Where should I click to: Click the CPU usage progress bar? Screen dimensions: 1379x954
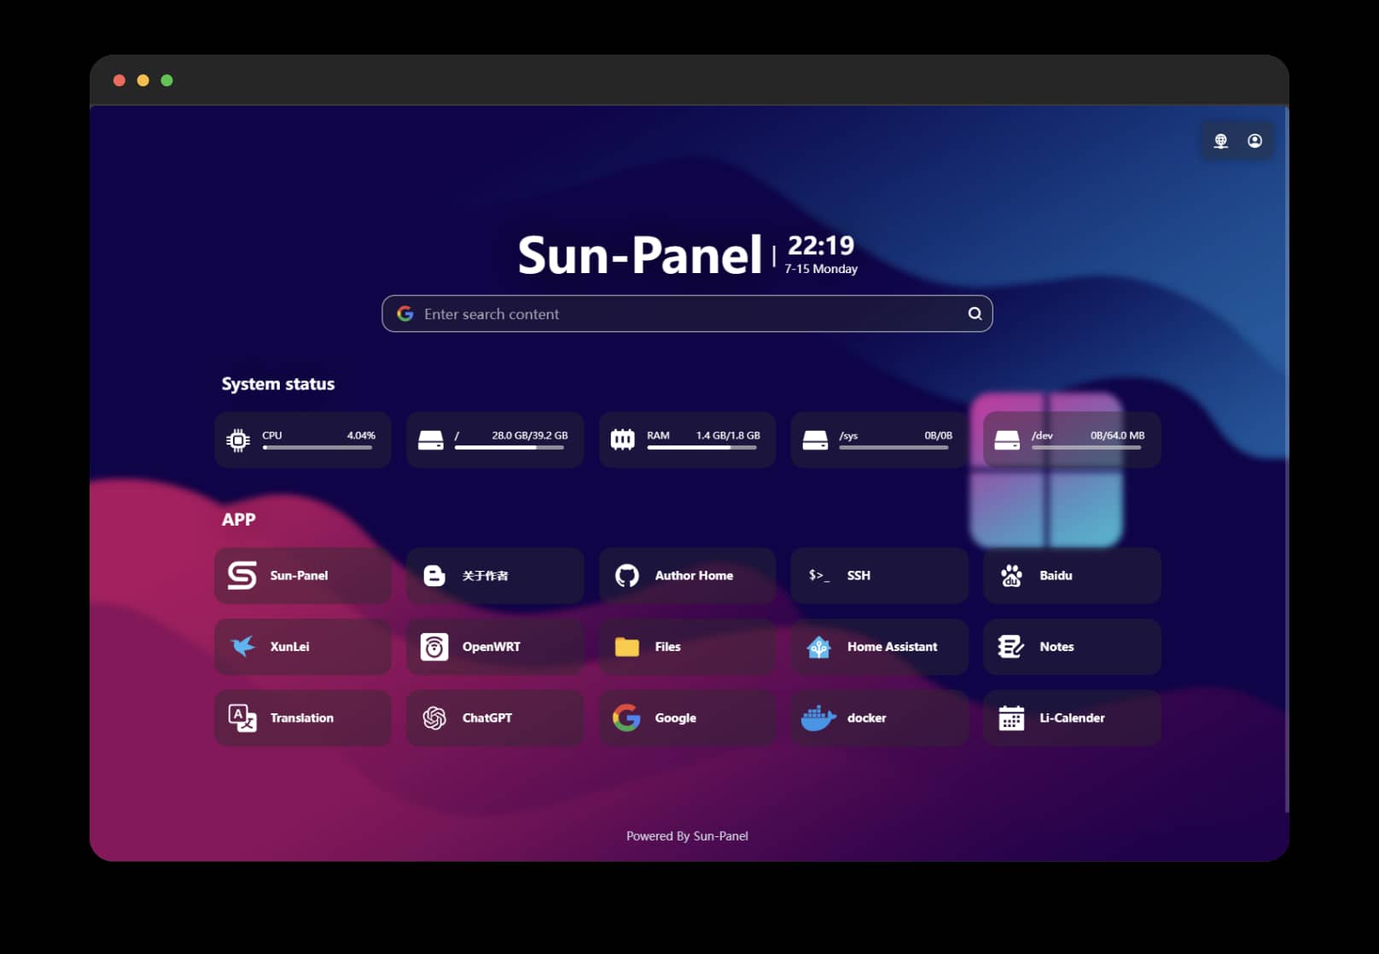[318, 447]
